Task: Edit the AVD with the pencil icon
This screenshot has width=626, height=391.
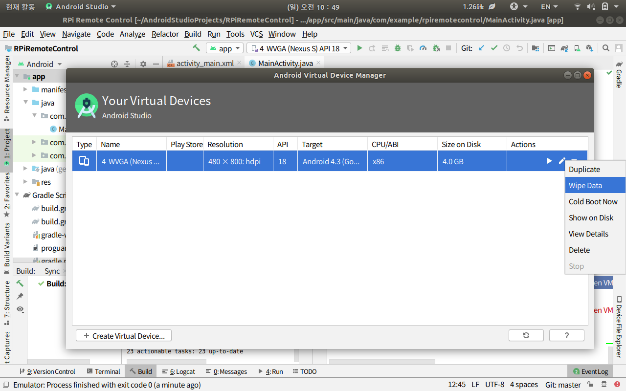Action: click(562, 161)
